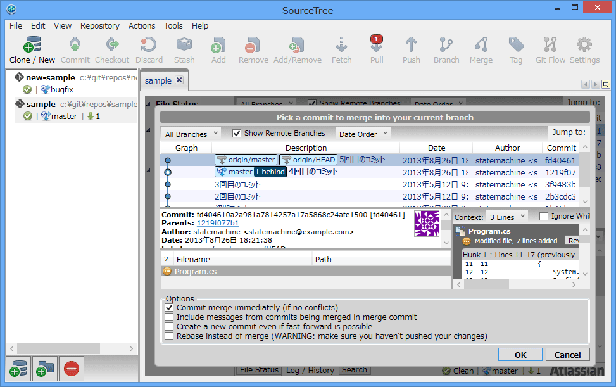Close the sample tab

click(x=179, y=80)
